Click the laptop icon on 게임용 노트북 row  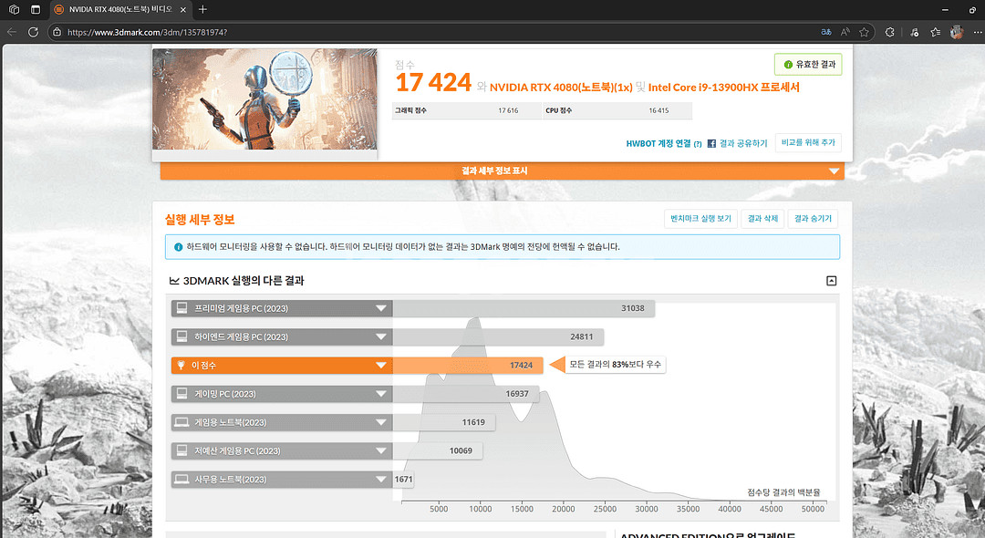[182, 422]
